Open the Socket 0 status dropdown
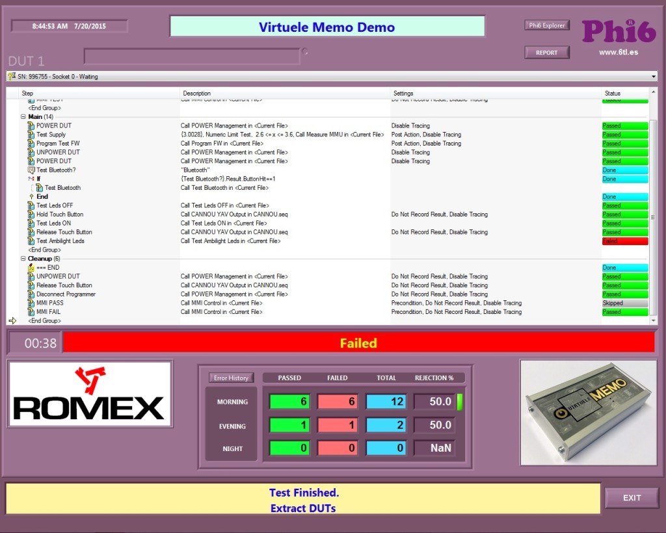The width and height of the screenshot is (666, 533). tap(654, 76)
